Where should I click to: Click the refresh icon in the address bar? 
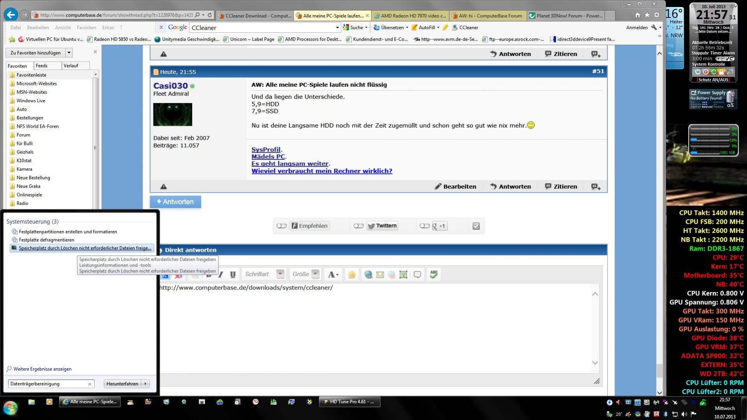(210, 15)
